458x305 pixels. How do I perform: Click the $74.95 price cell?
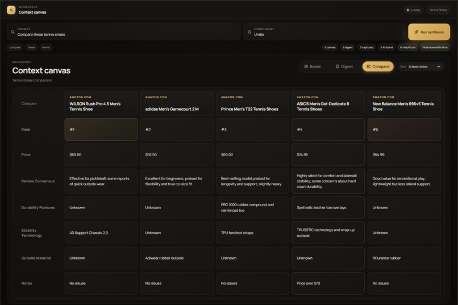point(328,154)
